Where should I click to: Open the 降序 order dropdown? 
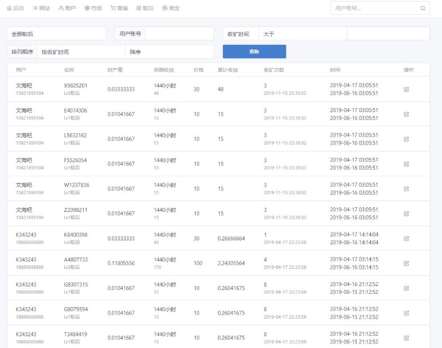pyautogui.click(x=169, y=52)
